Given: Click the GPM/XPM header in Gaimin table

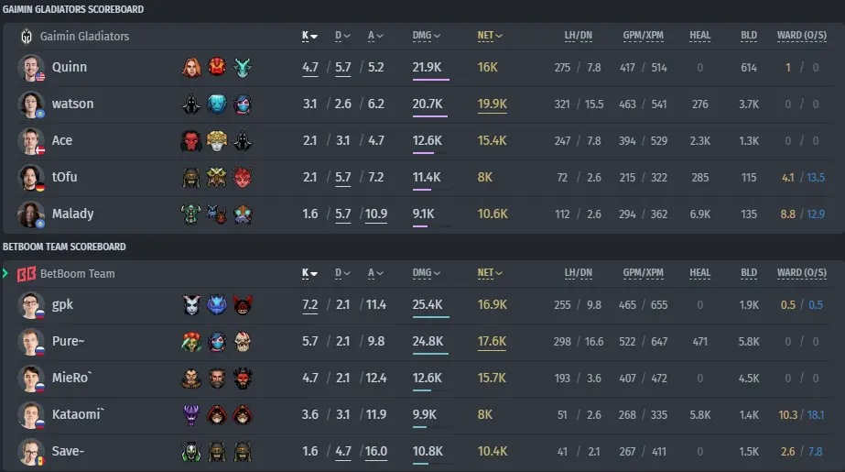Looking at the screenshot, I should click(x=643, y=36).
